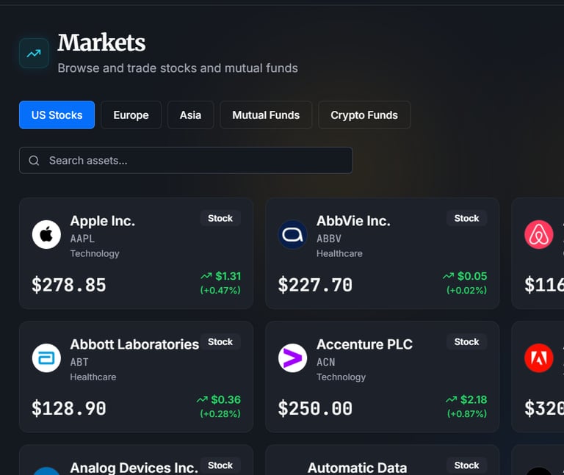564x475 pixels.
Task: Click the Stock badge on Automatic Data card
Action: pyautogui.click(x=466, y=465)
